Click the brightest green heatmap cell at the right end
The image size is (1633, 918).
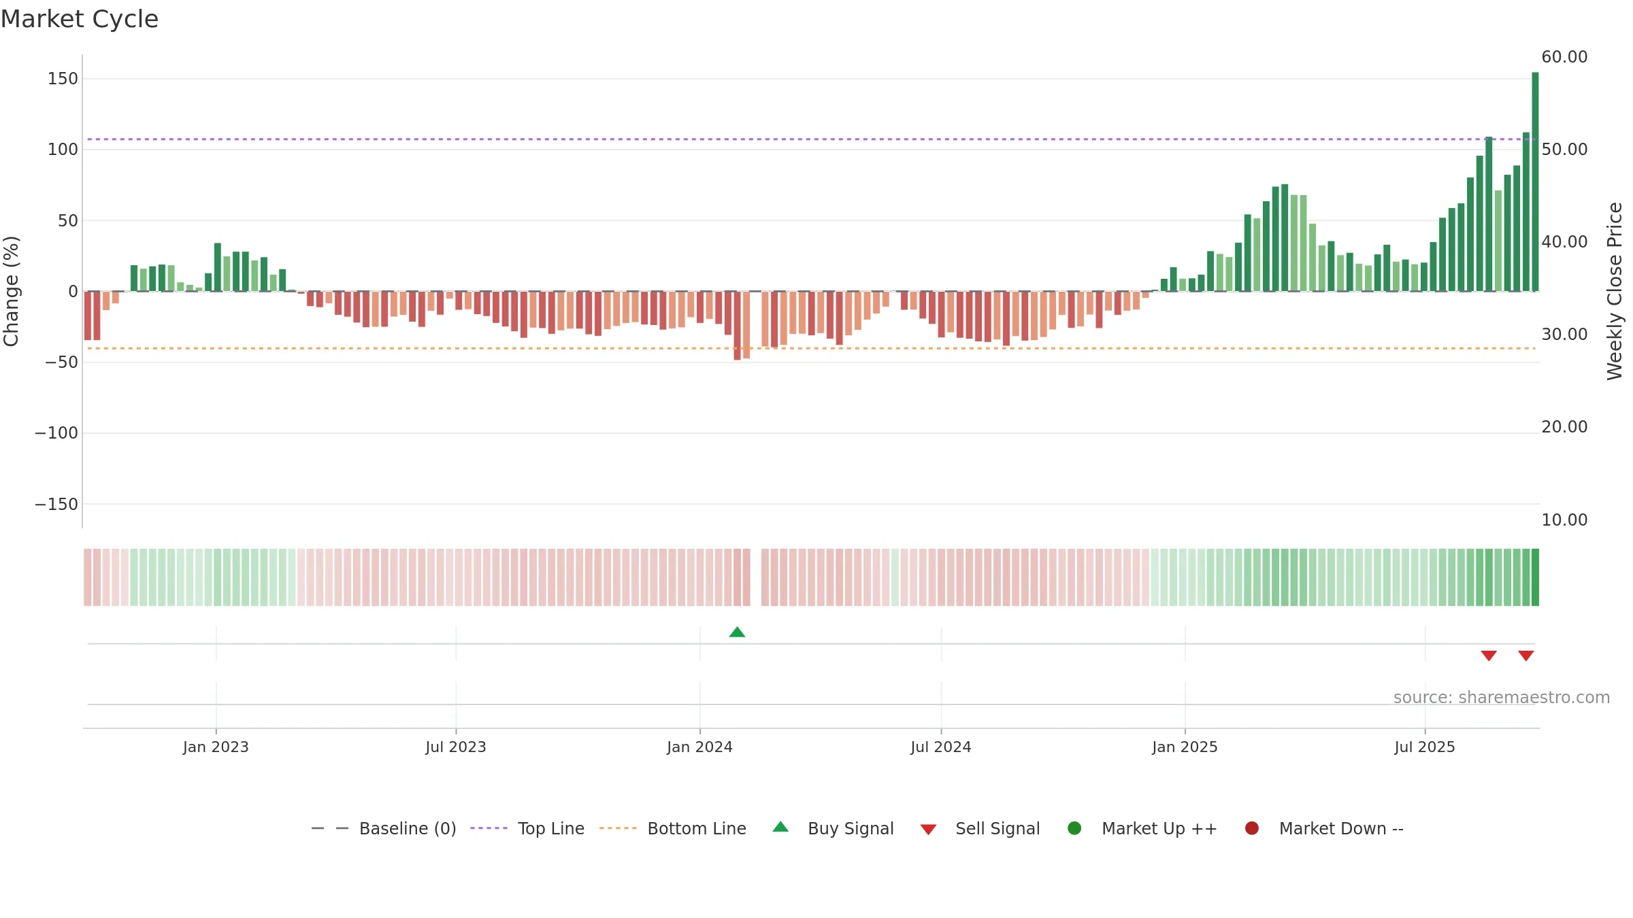(x=1535, y=577)
